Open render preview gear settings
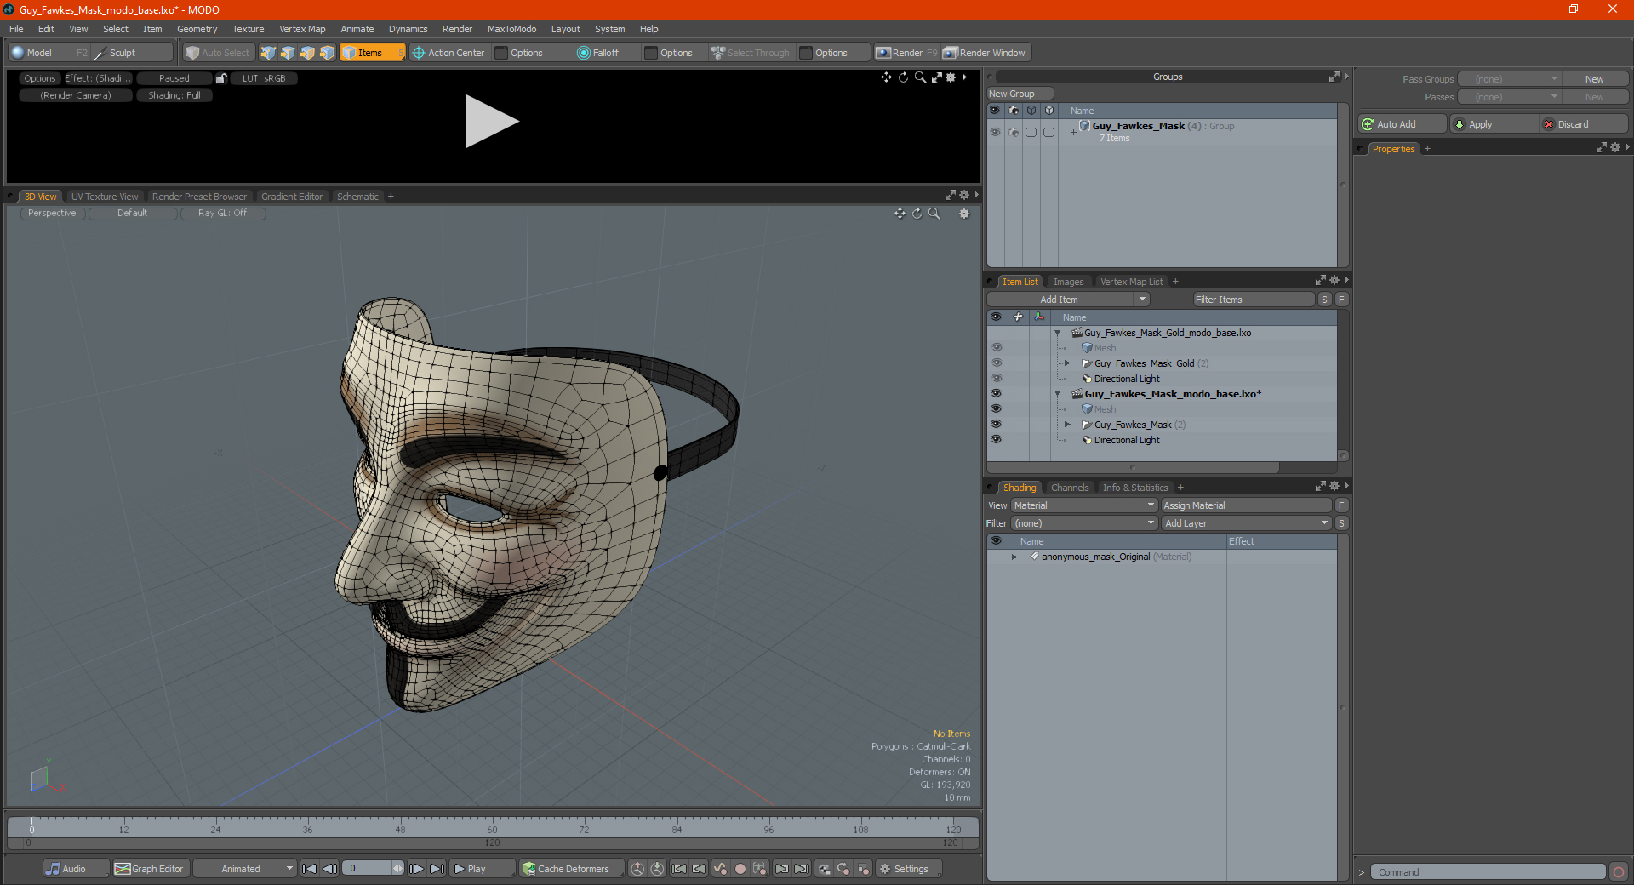Image resolution: width=1634 pixels, height=885 pixels. 951,77
